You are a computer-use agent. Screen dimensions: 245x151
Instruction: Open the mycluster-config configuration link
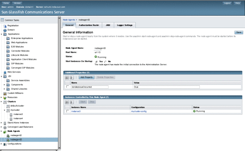click(139, 111)
